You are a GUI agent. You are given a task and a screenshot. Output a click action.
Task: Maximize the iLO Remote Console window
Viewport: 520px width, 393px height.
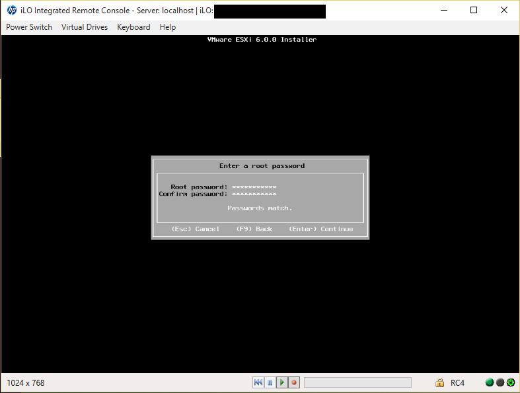pos(474,11)
